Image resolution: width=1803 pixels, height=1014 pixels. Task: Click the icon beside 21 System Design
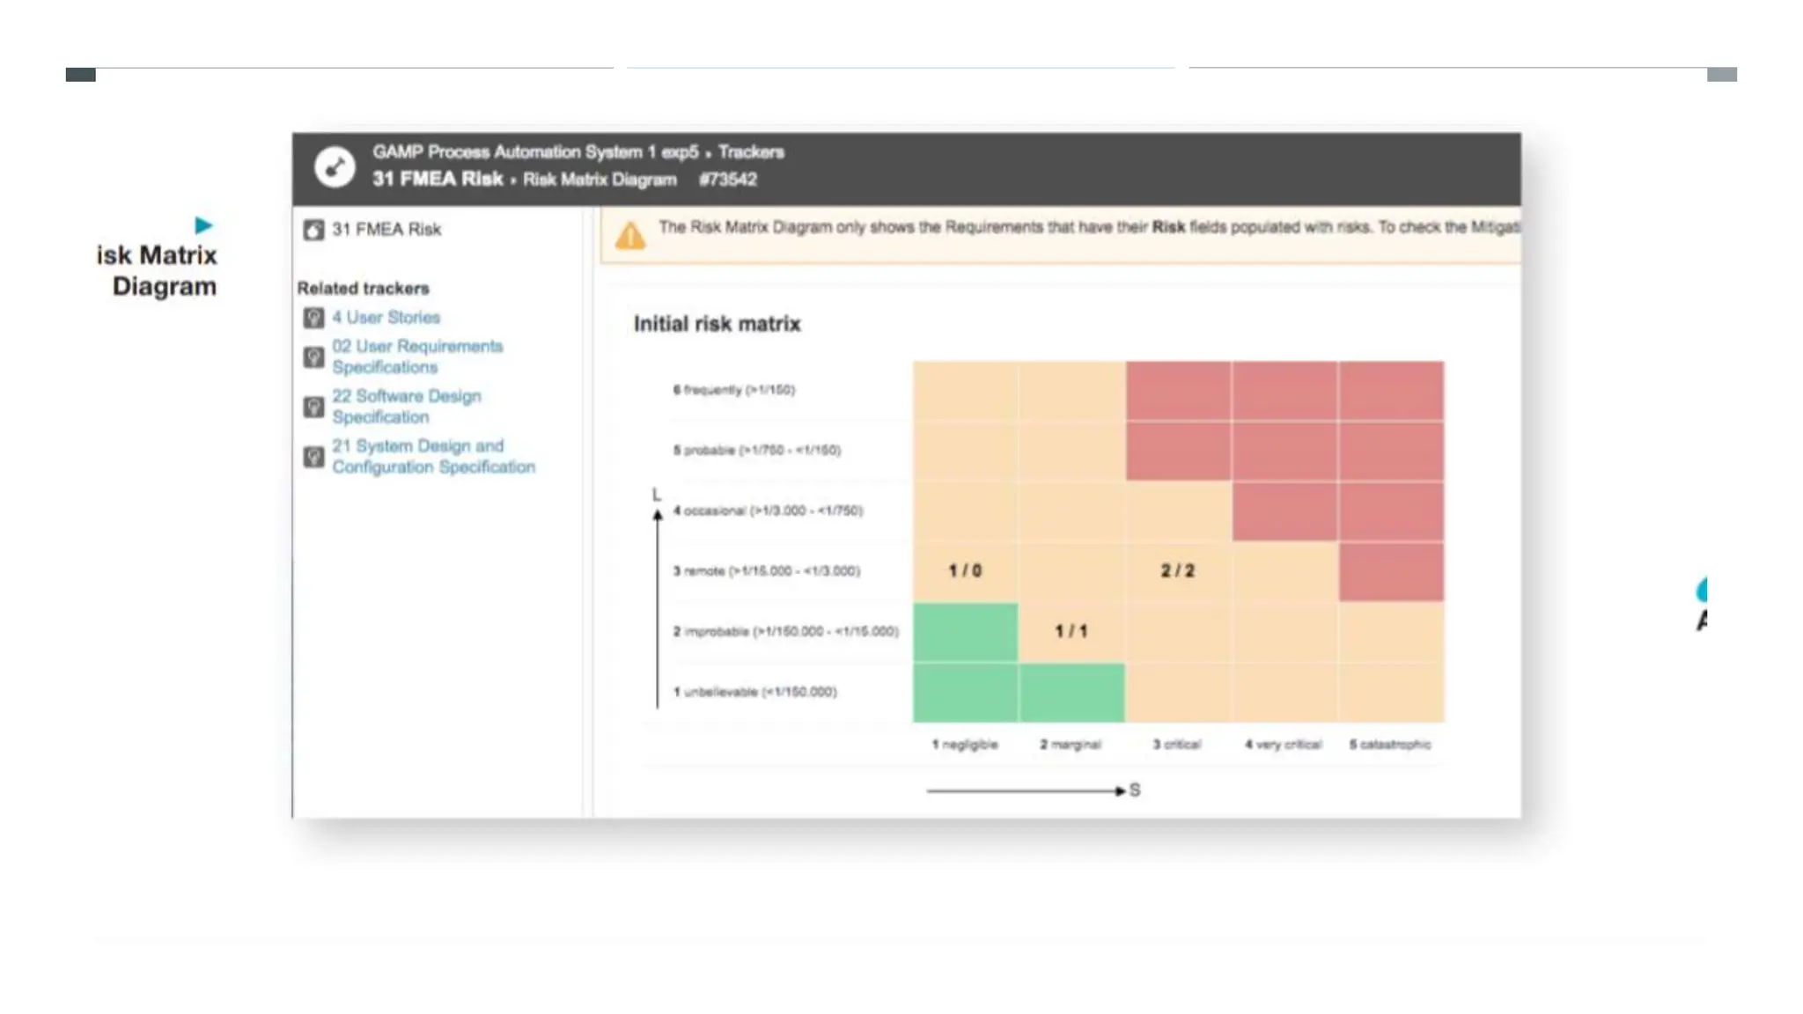pos(313,457)
